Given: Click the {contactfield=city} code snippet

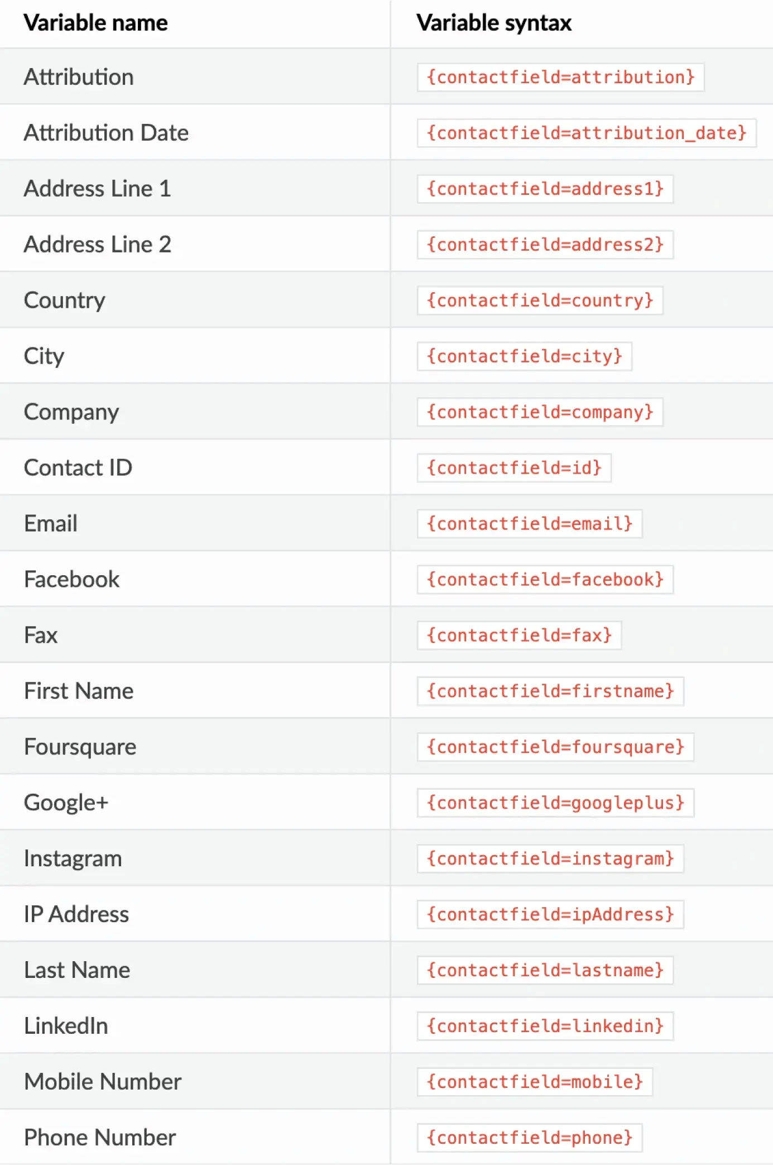Looking at the screenshot, I should click(524, 356).
